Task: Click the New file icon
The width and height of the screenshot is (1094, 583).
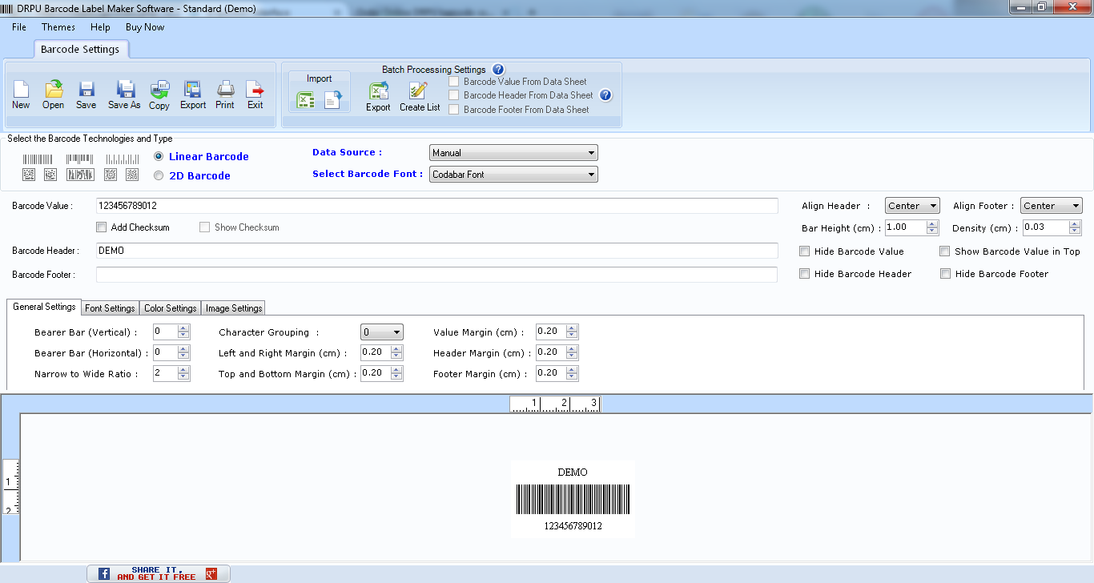Action: 21,94
